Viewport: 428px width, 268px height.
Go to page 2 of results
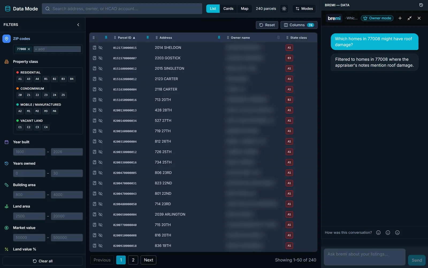133,260
